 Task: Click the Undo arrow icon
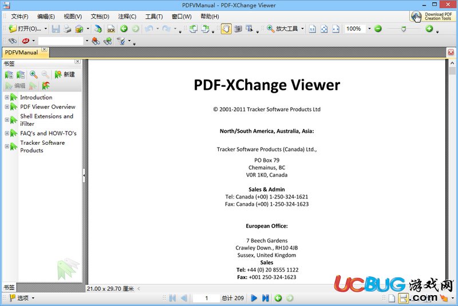[149, 29]
